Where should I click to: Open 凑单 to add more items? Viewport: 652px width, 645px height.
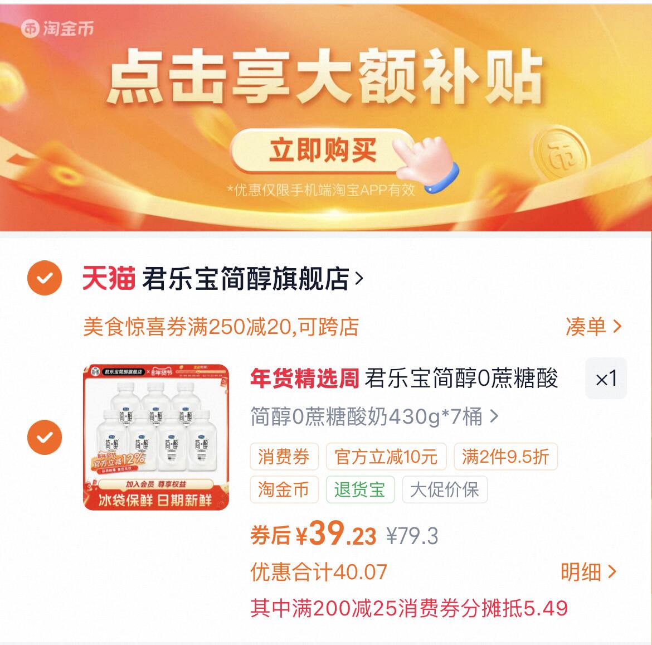click(x=593, y=327)
